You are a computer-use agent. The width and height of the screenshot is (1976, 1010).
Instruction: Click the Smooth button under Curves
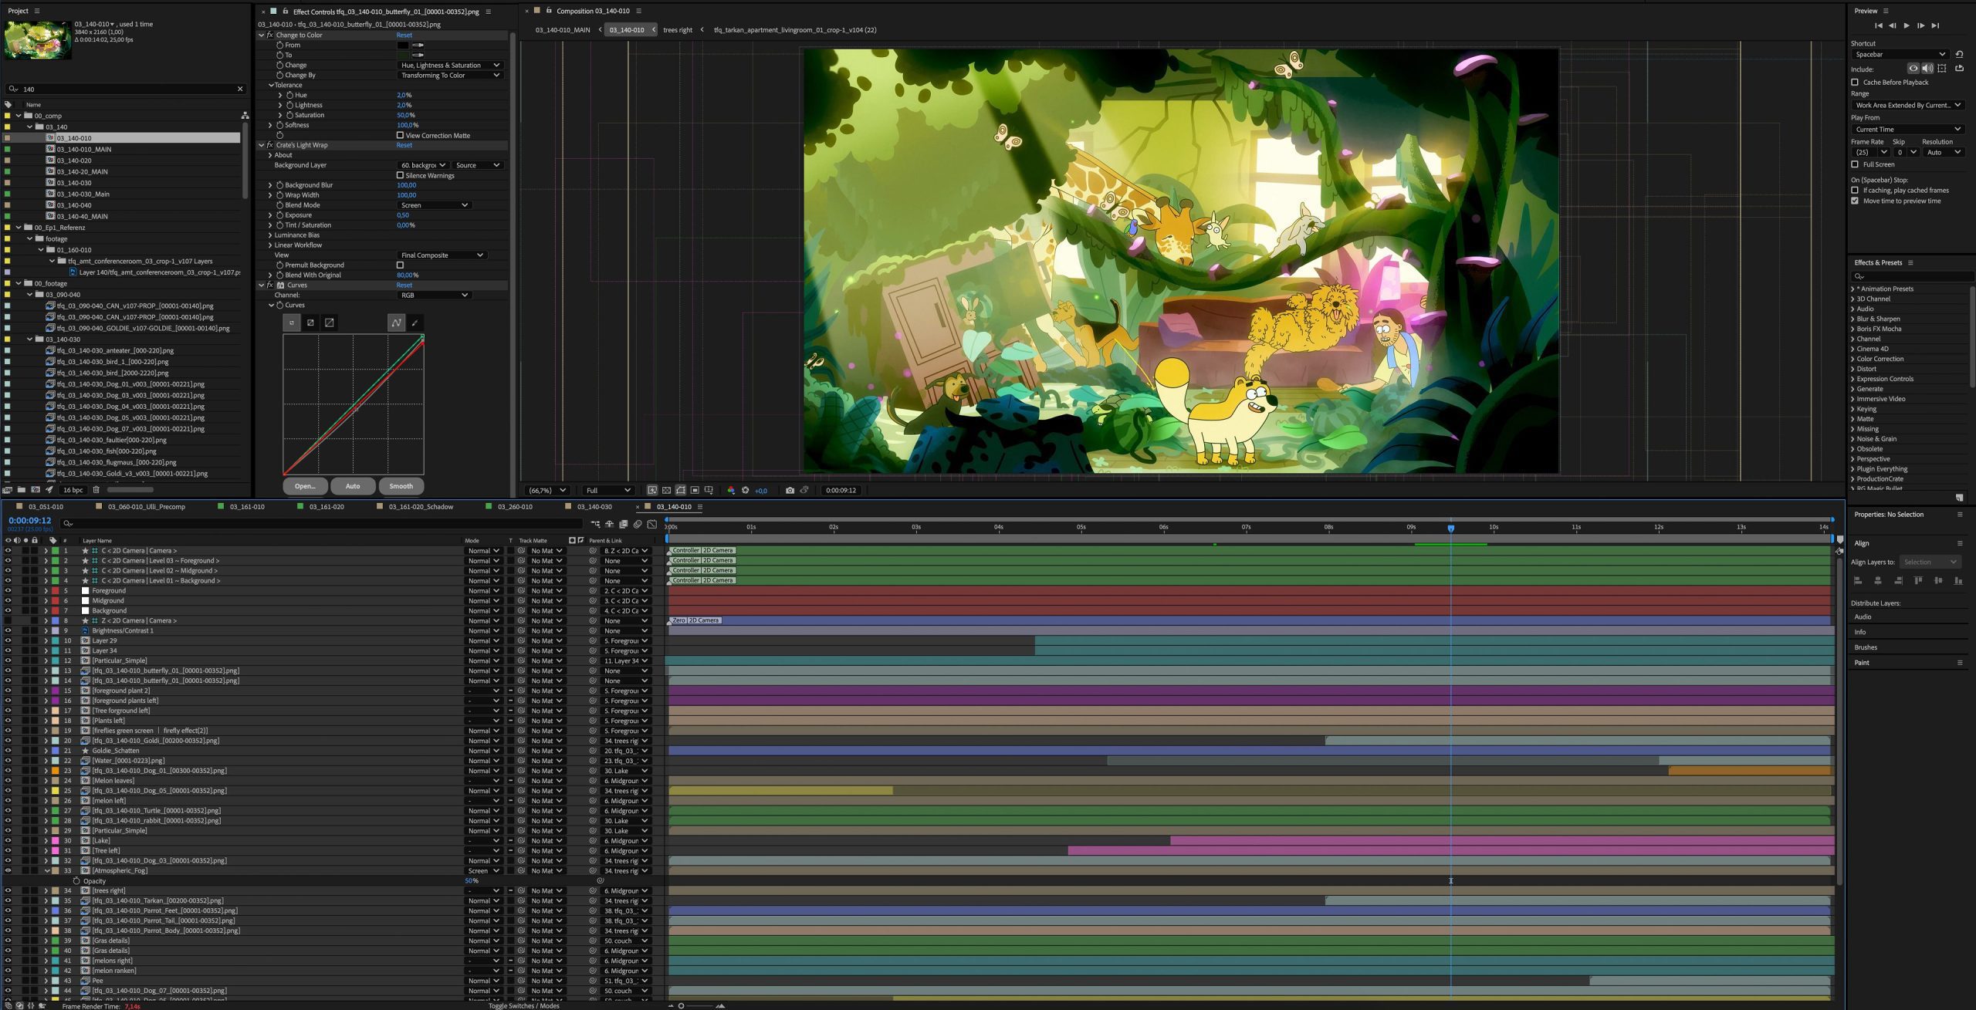[401, 486]
